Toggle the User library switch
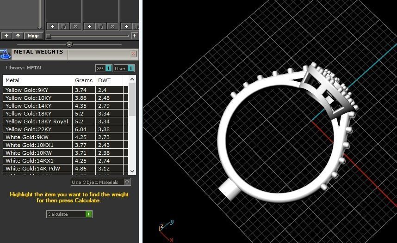397x243 pixels. (124, 68)
